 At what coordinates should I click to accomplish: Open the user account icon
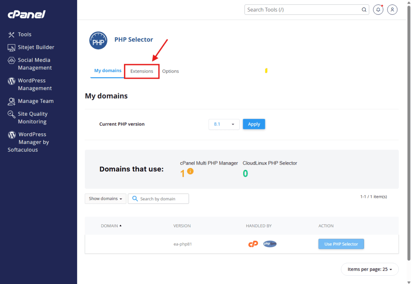pyautogui.click(x=392, y=10)
